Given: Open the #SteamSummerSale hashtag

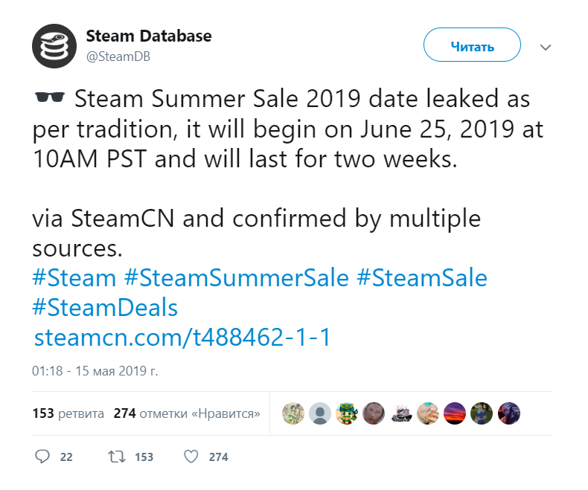Looking at the screenshot, I should click(236, 278).
